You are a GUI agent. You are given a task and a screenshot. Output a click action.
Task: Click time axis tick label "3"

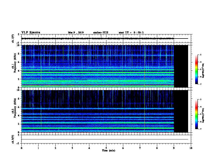(72, 148)
